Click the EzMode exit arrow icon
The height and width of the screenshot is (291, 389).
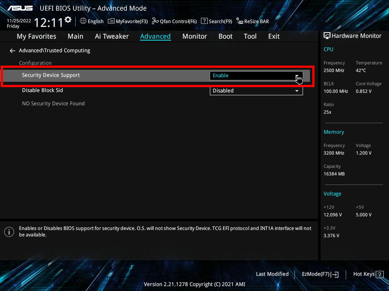coord(335,274)
